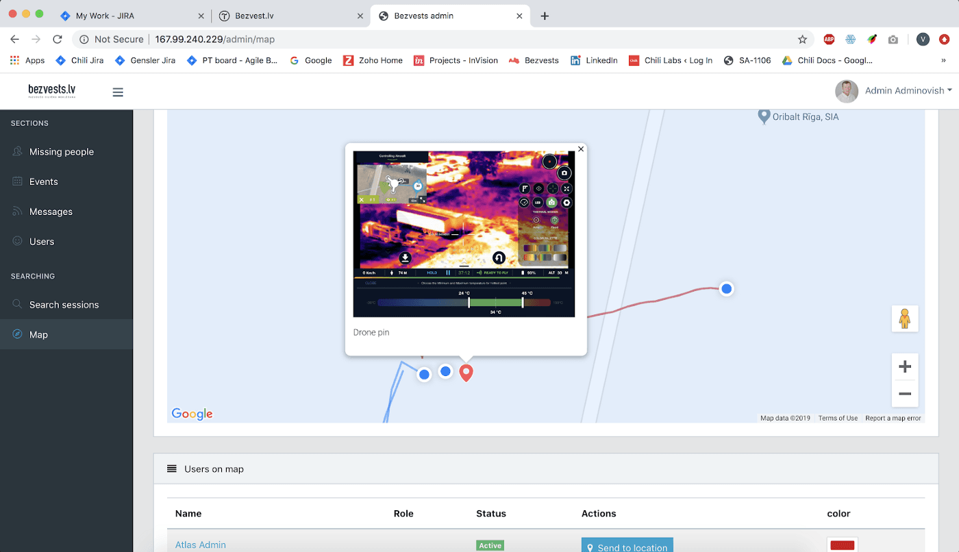Click the Name column header
The height and width of the screenshot is (552, 959).
point(188,513)
